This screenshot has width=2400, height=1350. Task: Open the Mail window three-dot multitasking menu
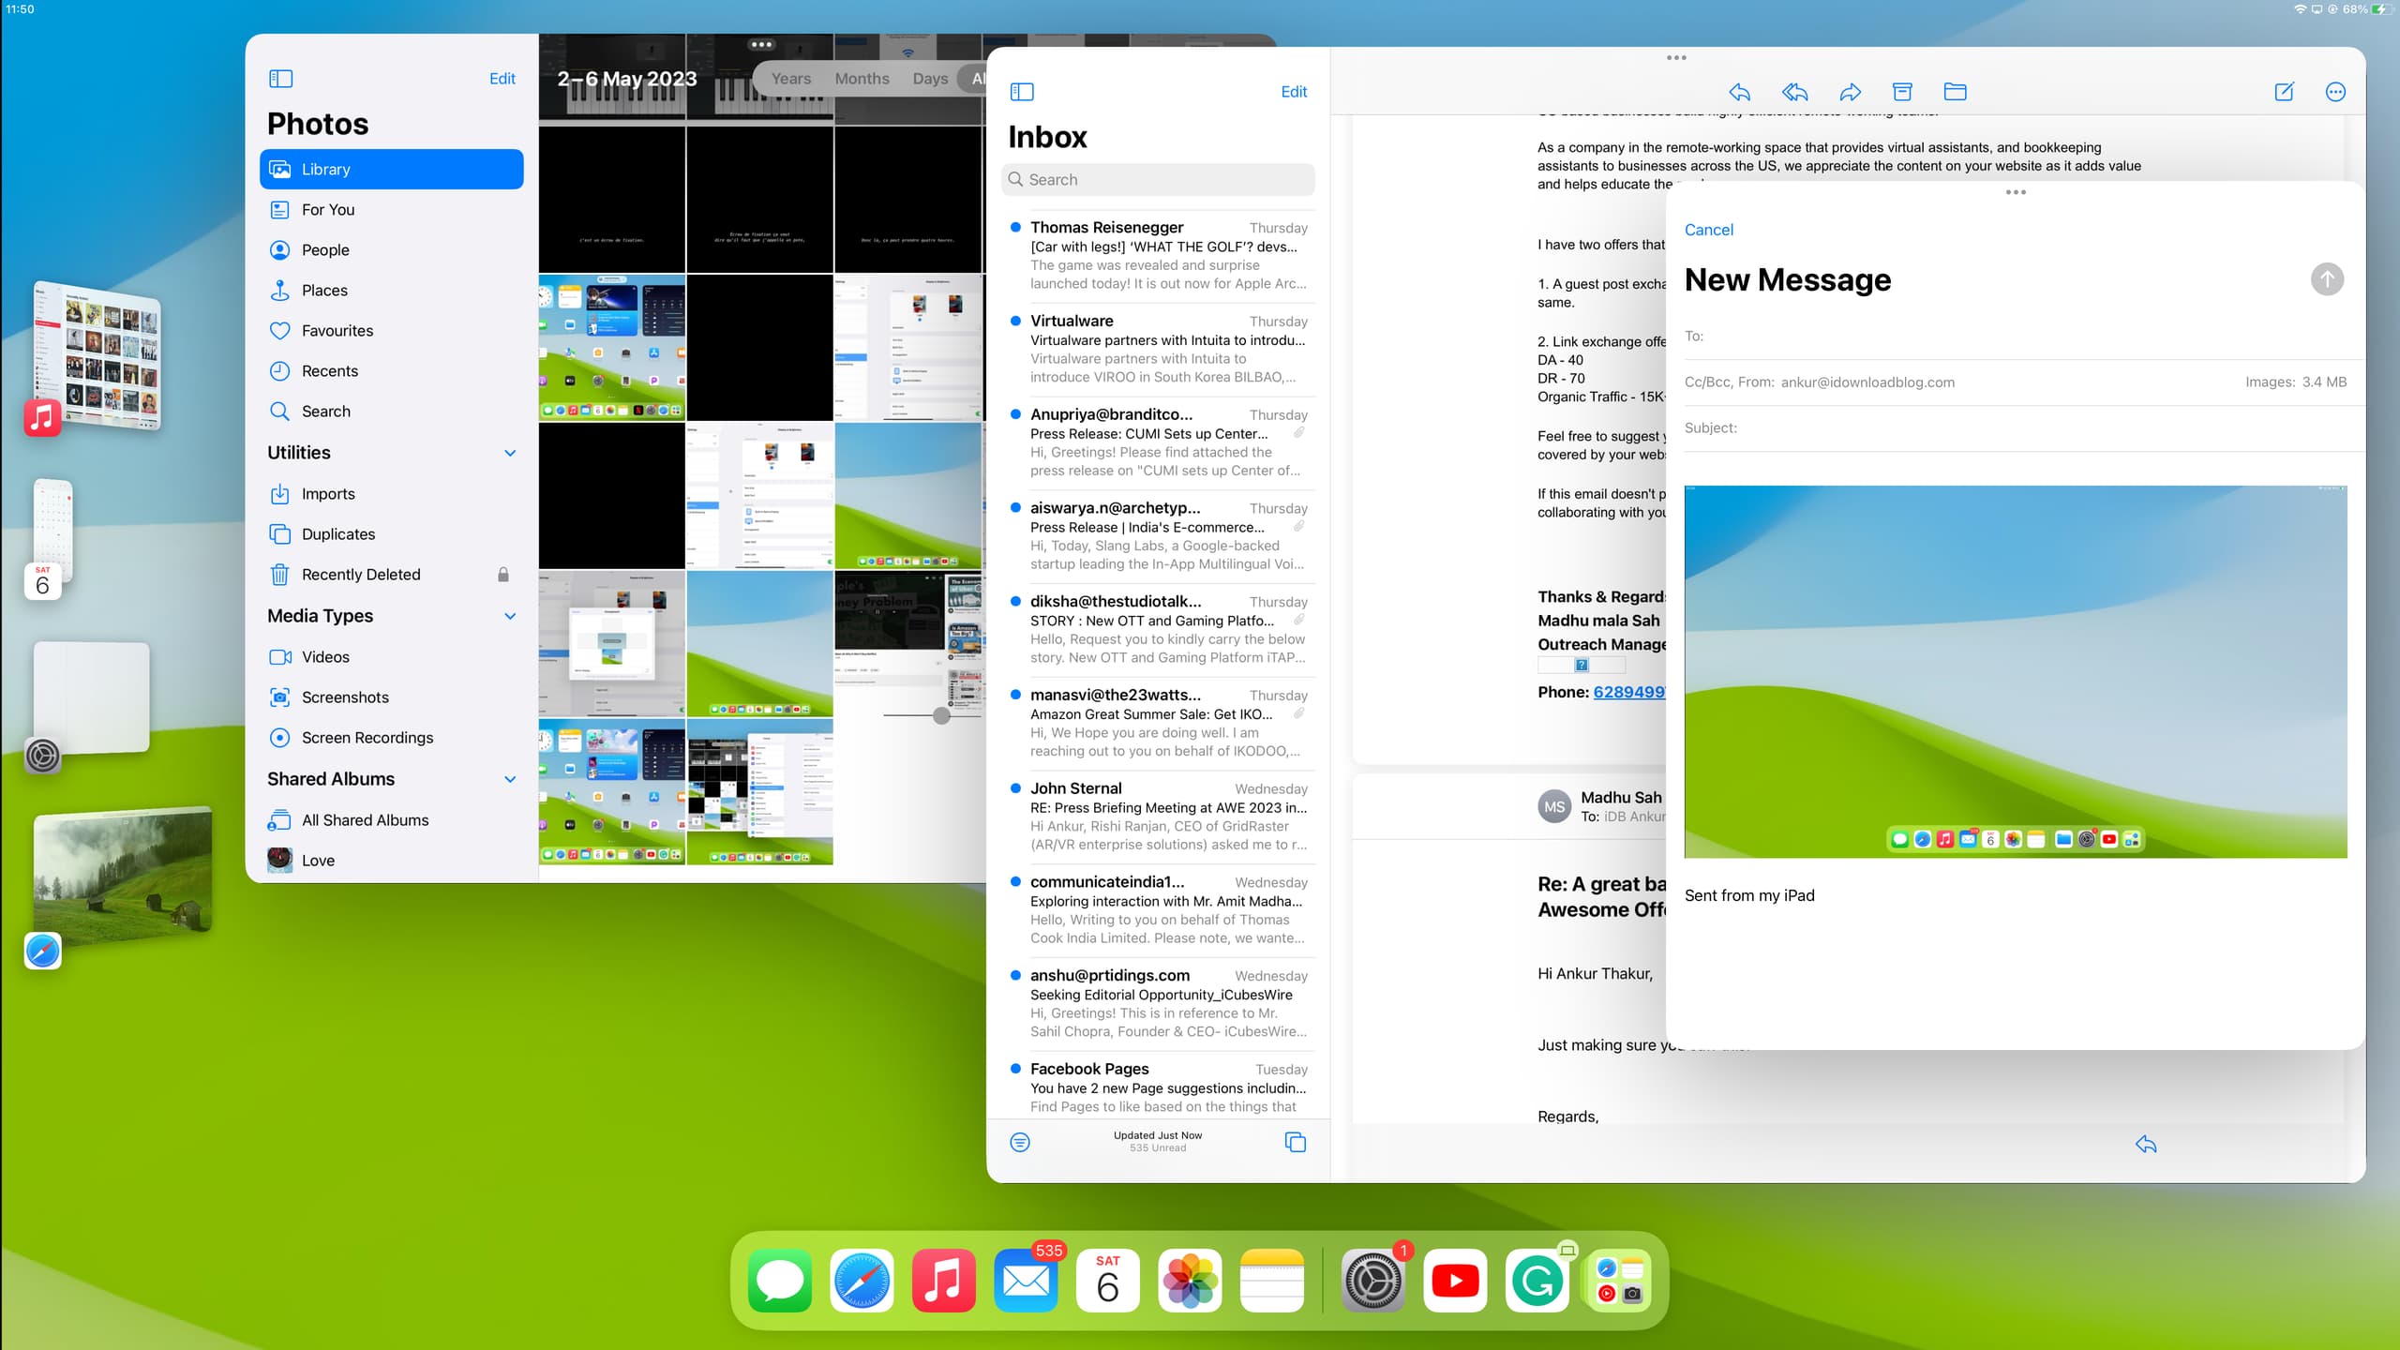click(x=1676, y=58)
